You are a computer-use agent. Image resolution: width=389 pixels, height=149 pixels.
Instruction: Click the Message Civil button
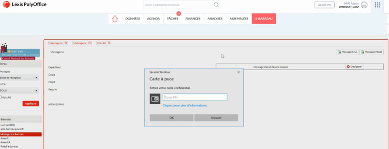pyautogui.click(x=347, y=52)
